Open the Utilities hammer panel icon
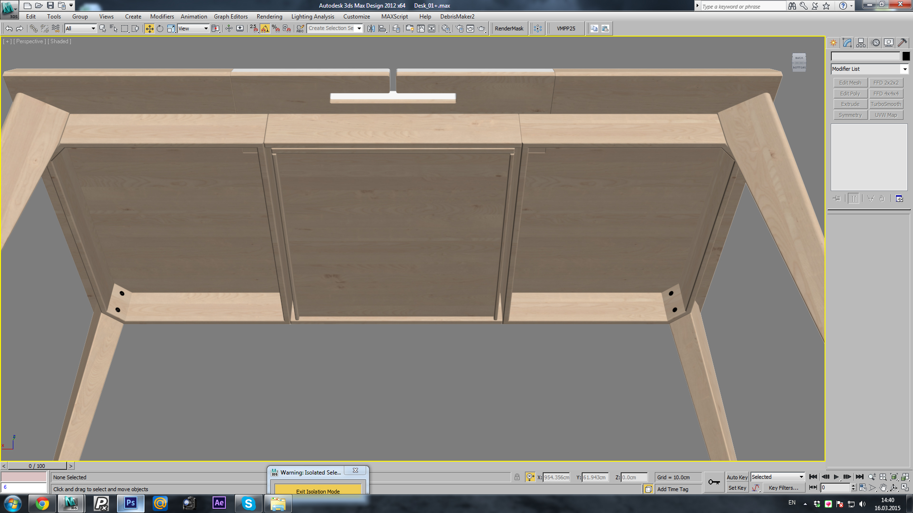 point(903,43)
